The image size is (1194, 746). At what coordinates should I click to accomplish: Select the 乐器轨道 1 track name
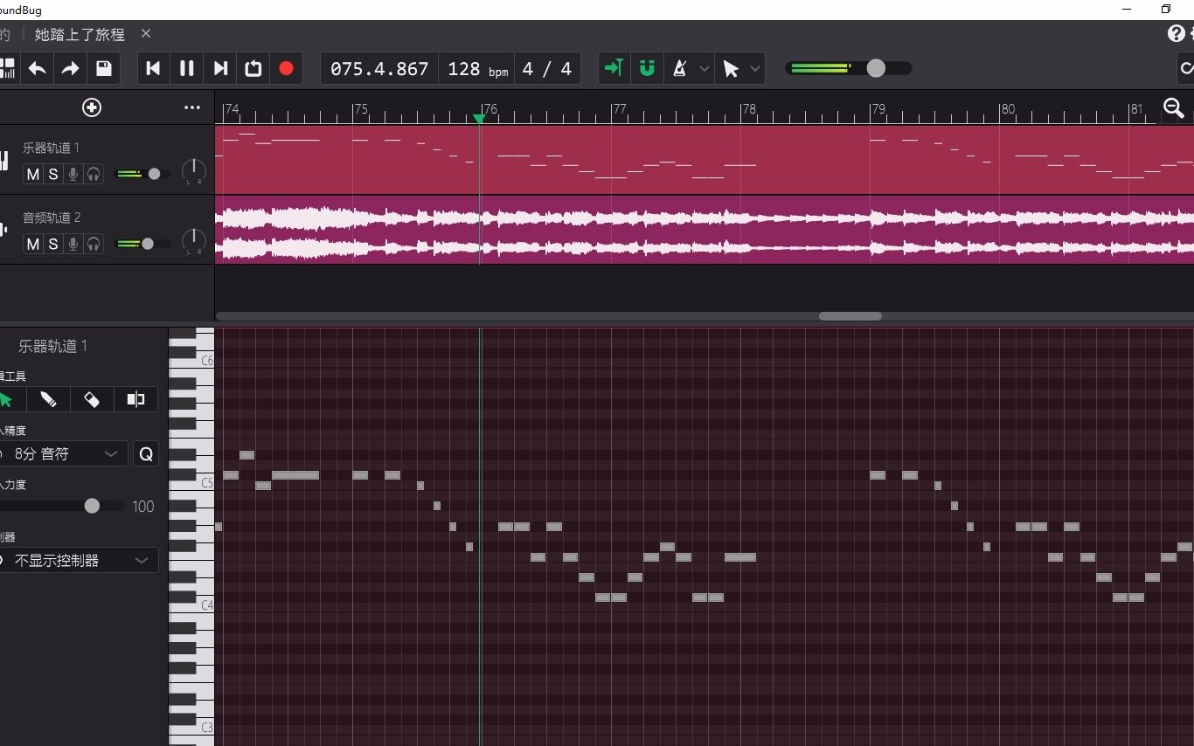point(51,148)
